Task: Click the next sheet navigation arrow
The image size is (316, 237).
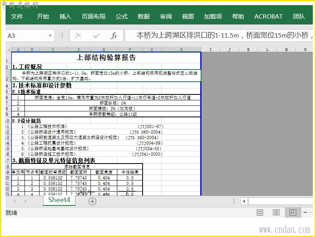Action: 26,201
